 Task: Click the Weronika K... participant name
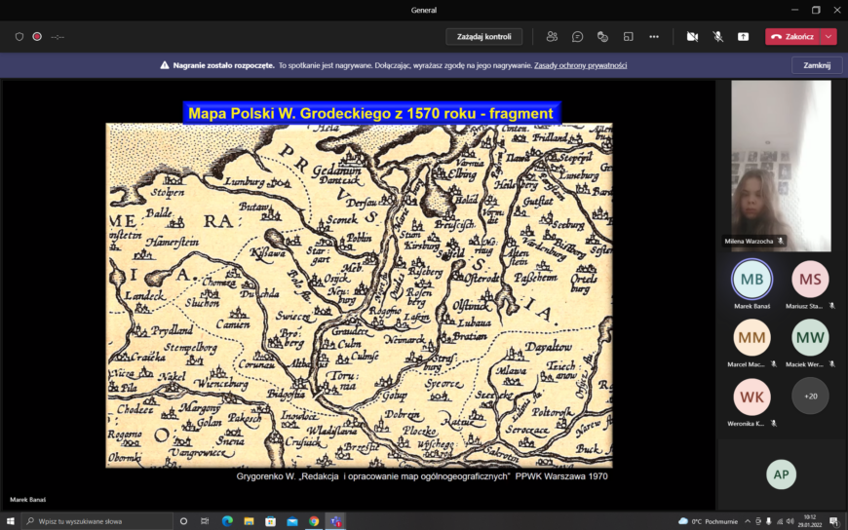pos(746,424)
